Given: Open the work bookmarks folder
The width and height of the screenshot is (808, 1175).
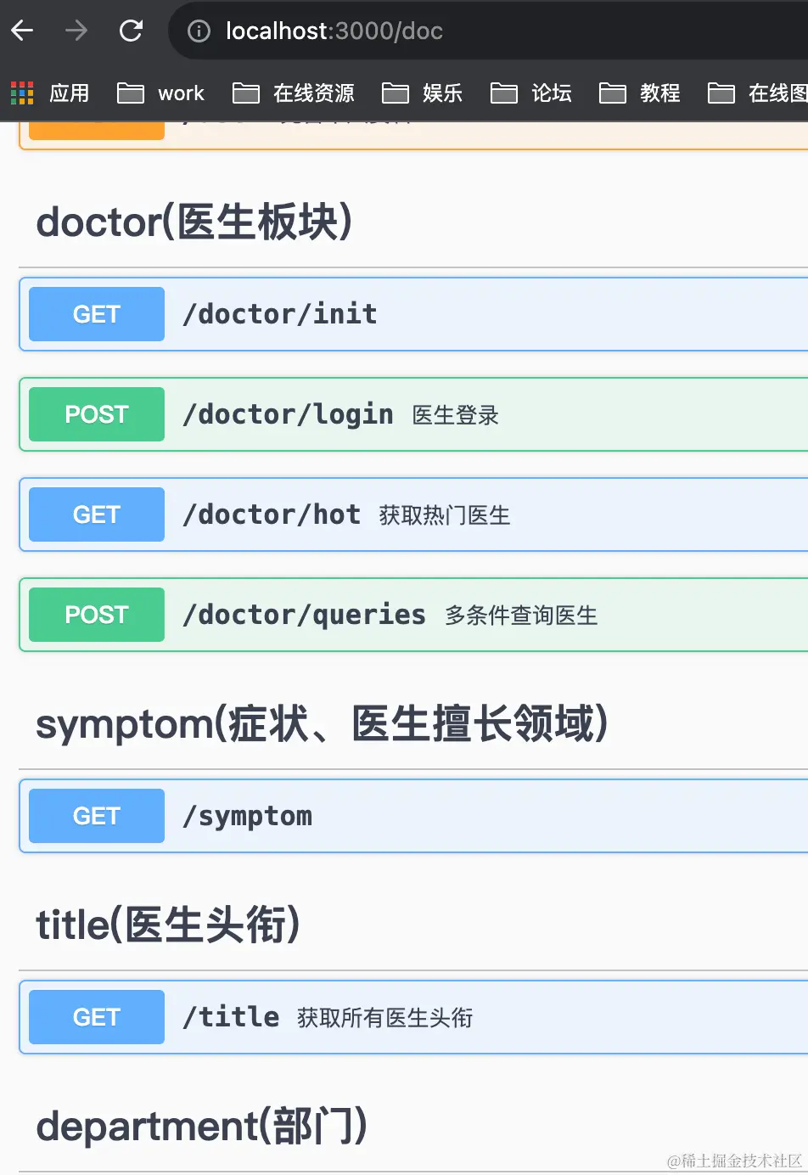Looking at the screenshot, I should coord(161,93).
